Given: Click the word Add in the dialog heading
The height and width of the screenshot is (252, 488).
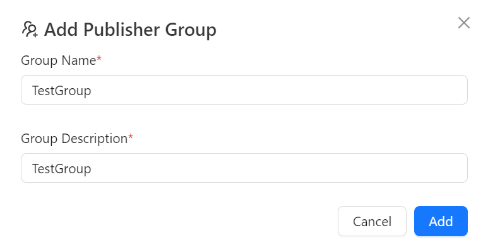Looking at the screenshot, I should tap(61, 29).
